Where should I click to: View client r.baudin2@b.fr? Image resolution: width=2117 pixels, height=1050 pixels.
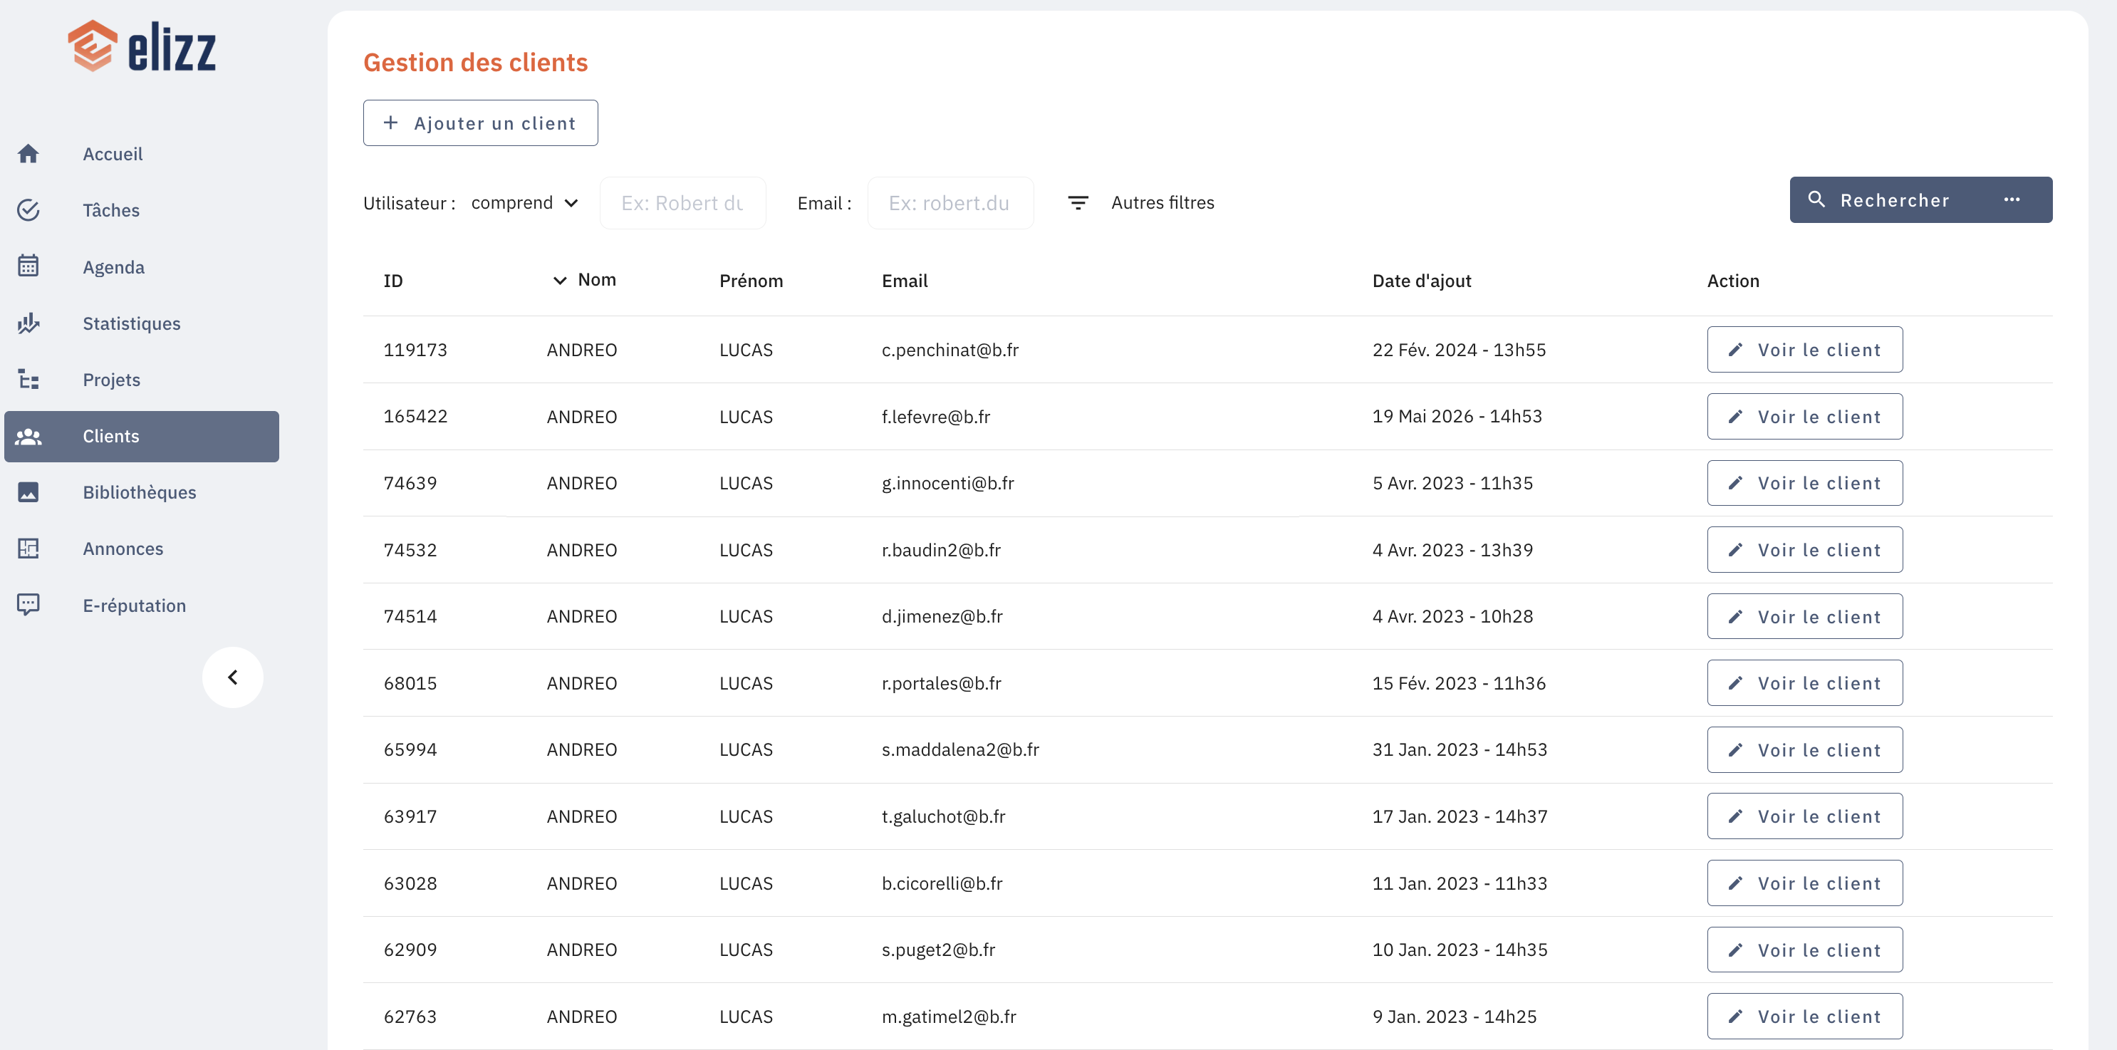(1805, 550)
